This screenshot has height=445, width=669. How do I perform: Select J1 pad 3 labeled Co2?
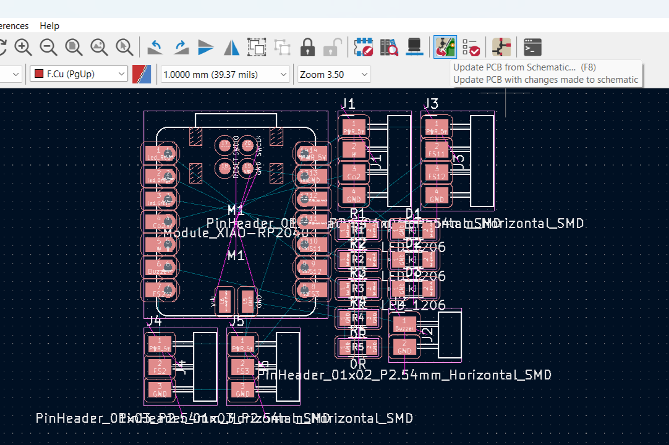354,172
